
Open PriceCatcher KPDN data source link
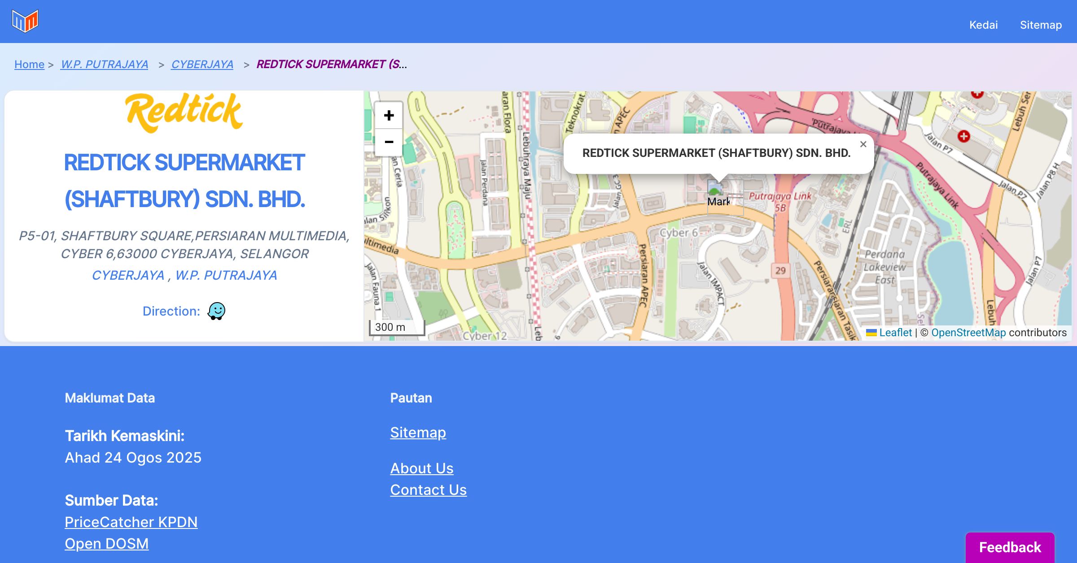(x=131, y=522)
